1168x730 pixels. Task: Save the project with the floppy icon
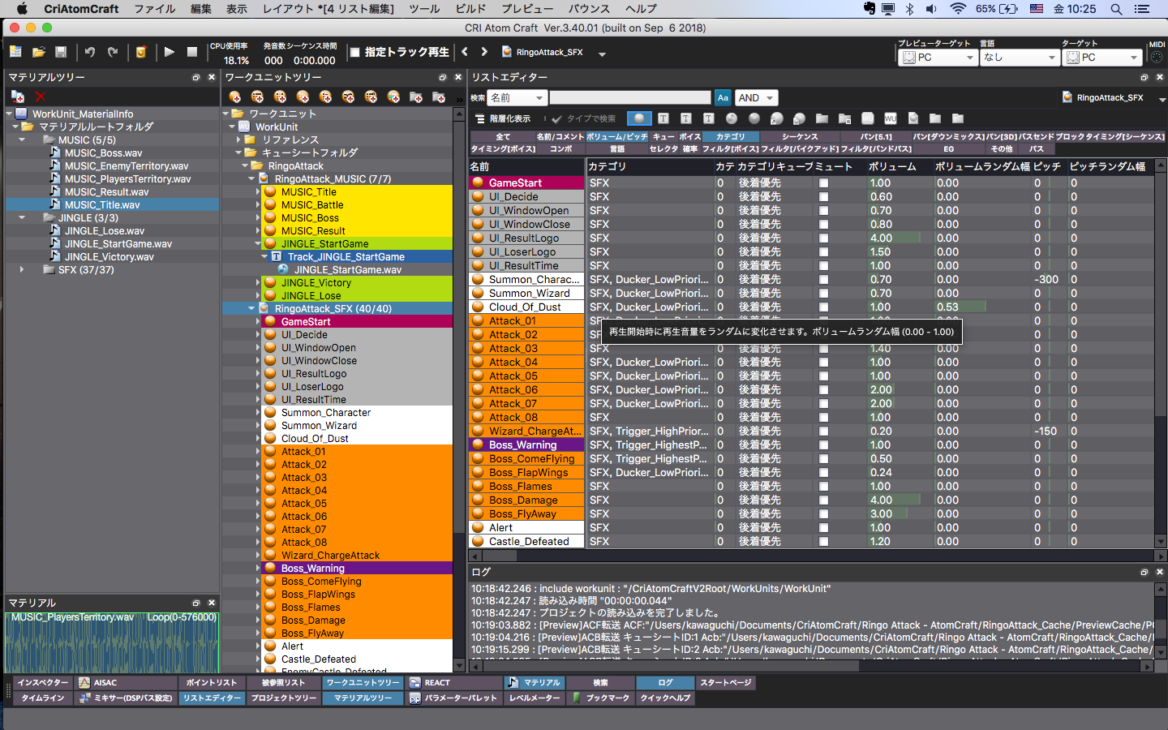(x=61, y=52)
